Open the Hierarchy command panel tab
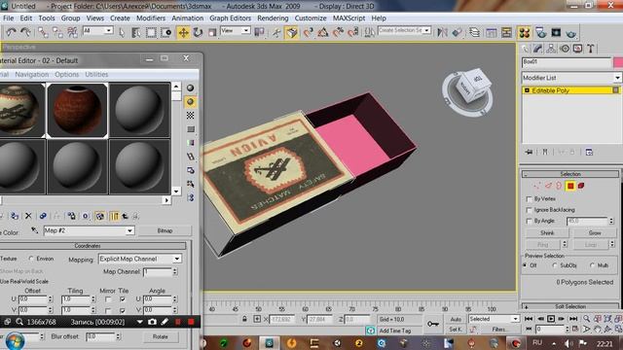Screen dimensions: 623x350 pyautogui.click(x=551, y=49)
